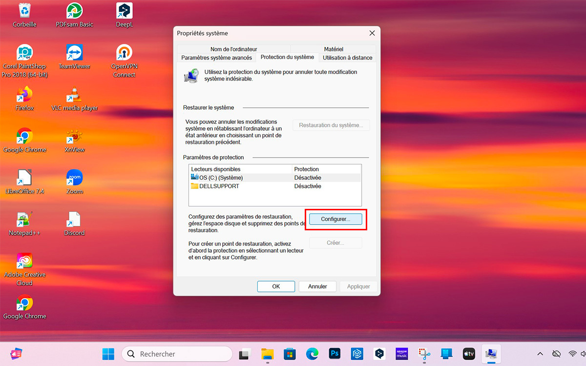586x366 pixels.
Task: Select the DELLSUPPORT drive in the list
Action: click(218, 186)
